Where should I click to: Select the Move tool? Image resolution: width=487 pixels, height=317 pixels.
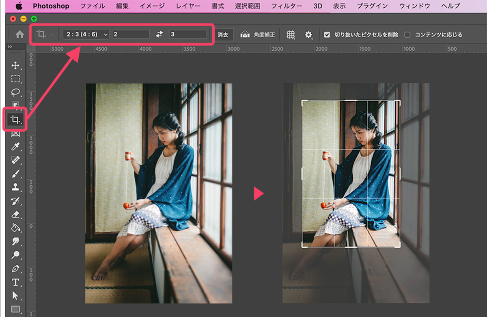tap(15, 66)
